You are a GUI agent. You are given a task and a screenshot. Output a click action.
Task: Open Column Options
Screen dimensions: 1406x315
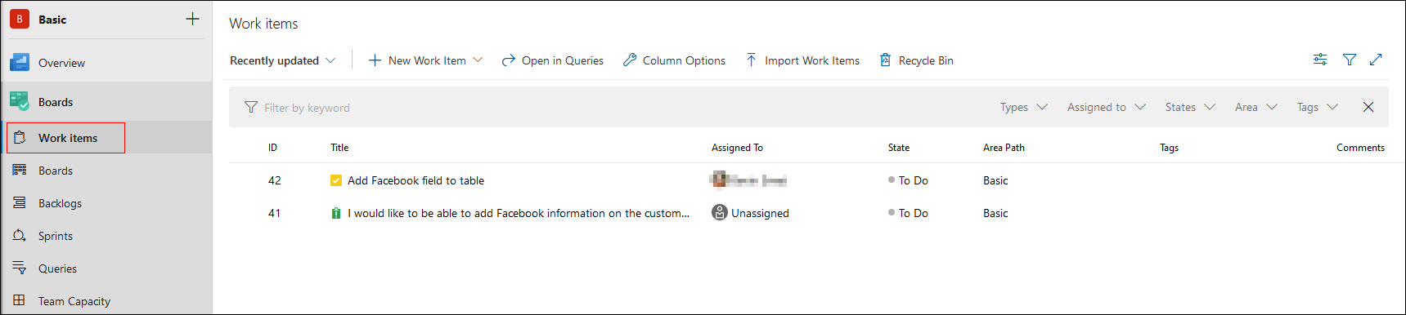[x=674, y=60]
